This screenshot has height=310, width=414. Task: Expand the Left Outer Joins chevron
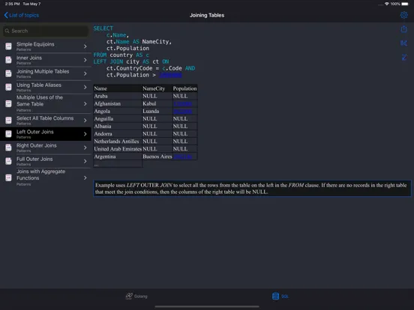pyautogui.click(x=85, y=134)
